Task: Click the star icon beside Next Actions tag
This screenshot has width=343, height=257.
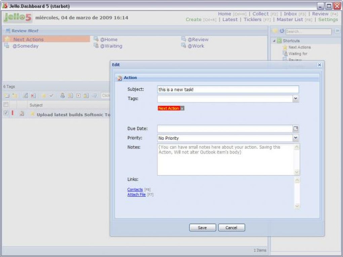Action: coord(7,39)
